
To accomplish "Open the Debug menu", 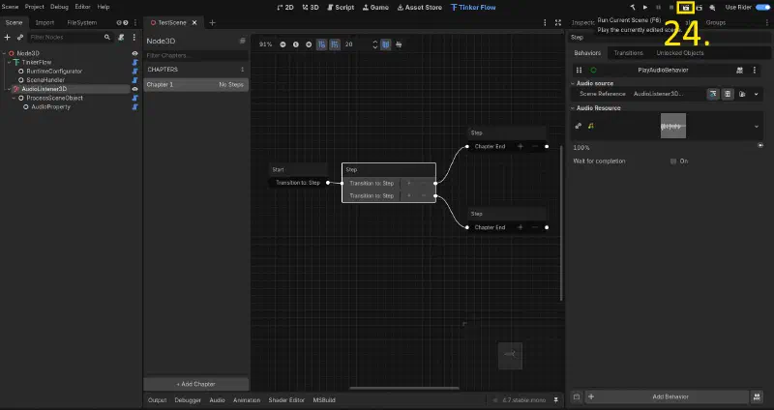I will [x=59, y=7].
